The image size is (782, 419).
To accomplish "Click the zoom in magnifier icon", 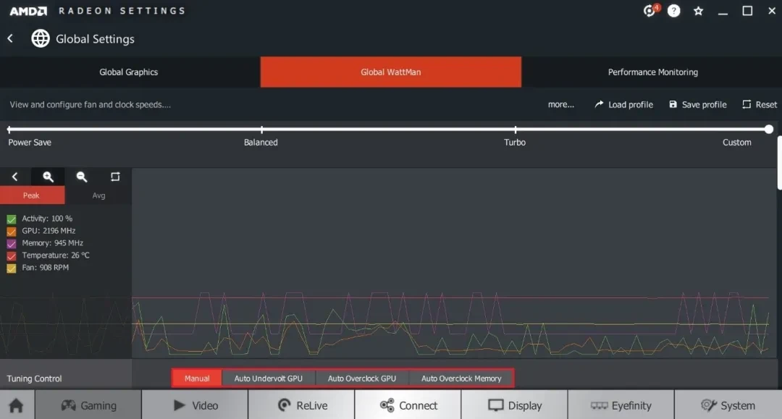I will (48, 177).
